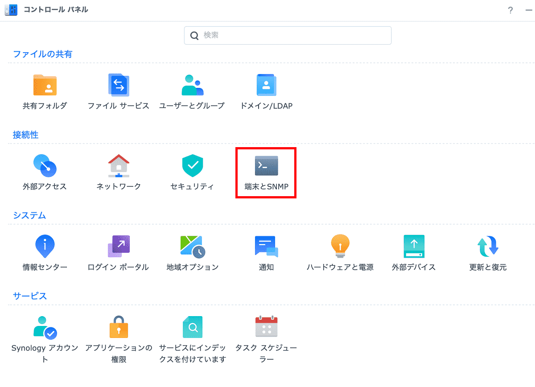This screenshot has width=535, height=387.
Task: Open 外部アクセス (External Access)
Action: pos(45,173)
